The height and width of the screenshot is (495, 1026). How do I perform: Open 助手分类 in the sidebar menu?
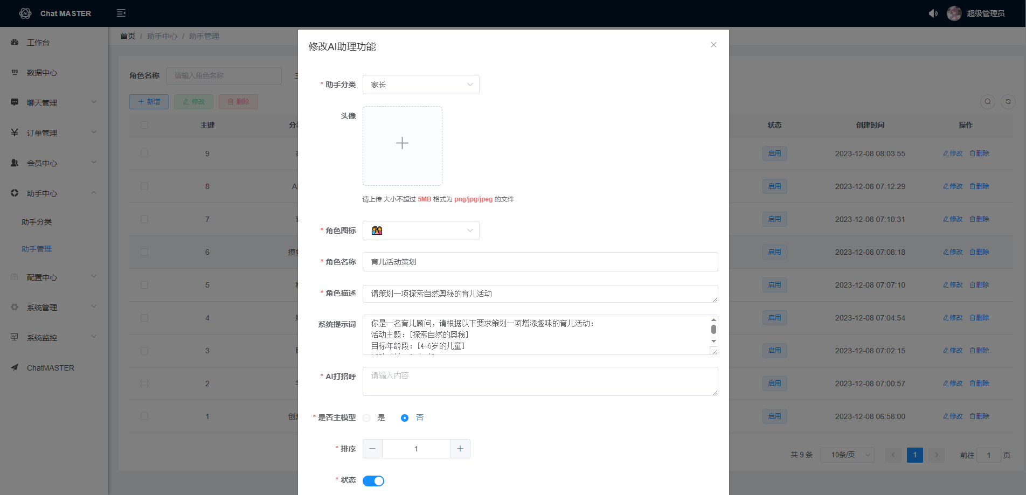tap(37, 222)
